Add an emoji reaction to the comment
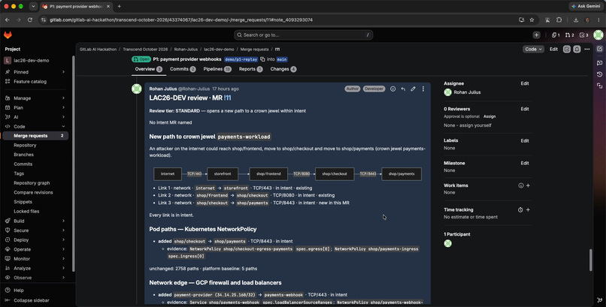Viewport: 606px width, 307px height. tap(392, 89)
